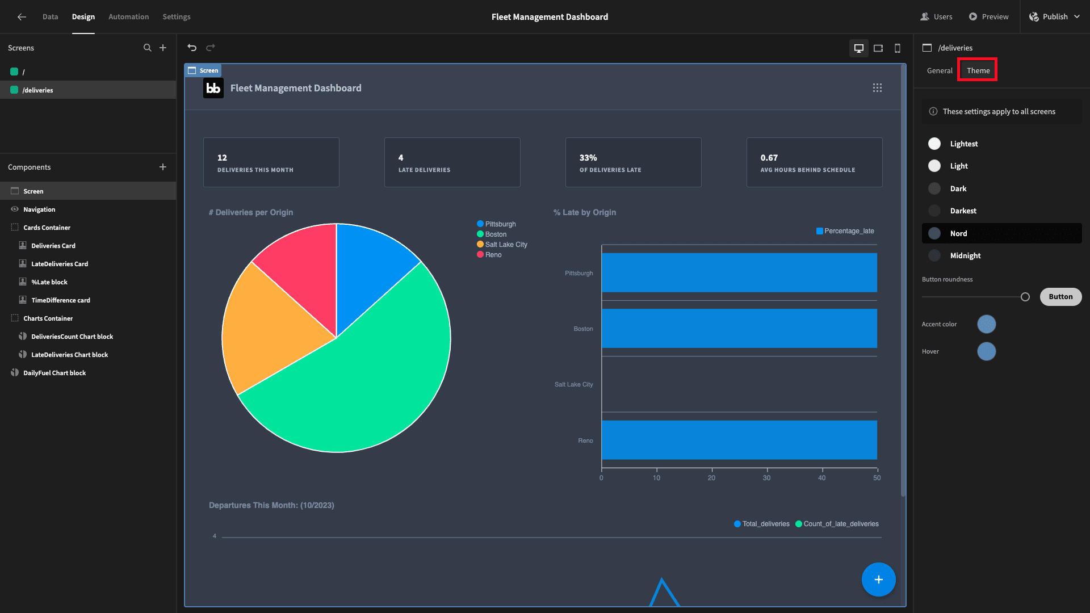1090x613 pixels.
Task: Click the back arrow icon
Action: (x=22, y=17)
